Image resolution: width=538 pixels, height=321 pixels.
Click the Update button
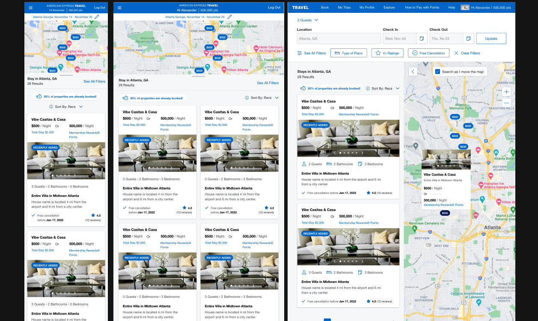coord(491,39)
